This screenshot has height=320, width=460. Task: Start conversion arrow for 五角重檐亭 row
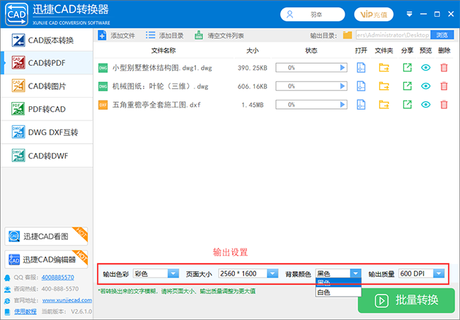[342, 105]
